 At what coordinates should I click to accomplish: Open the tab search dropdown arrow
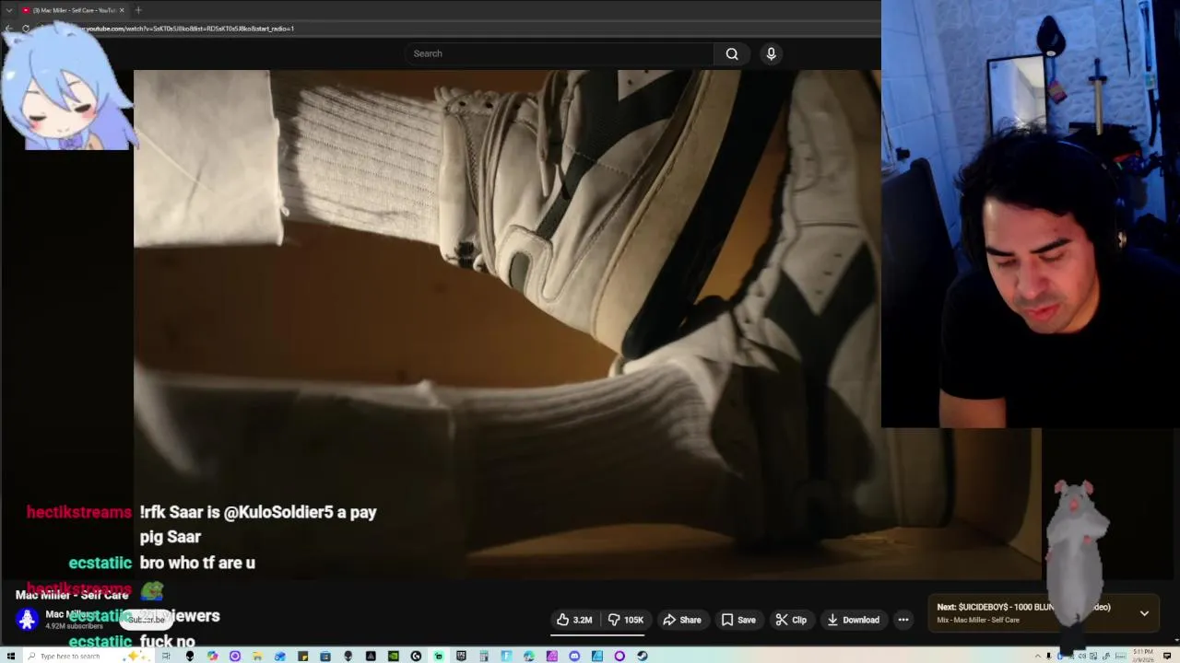(9, 10)
